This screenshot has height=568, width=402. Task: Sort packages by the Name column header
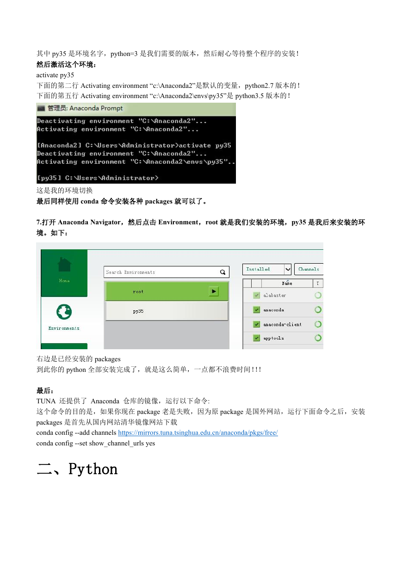pyautogui.click(x=287, y=283)
